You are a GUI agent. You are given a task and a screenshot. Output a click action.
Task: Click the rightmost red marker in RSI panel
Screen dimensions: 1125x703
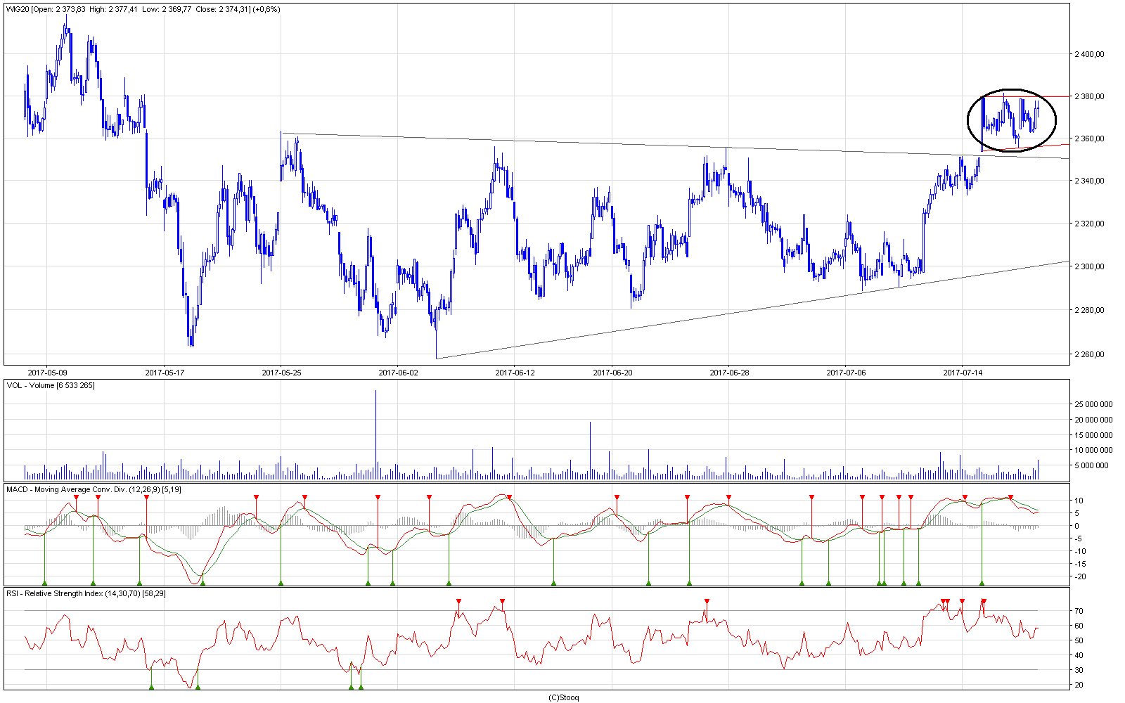(984, 601)
